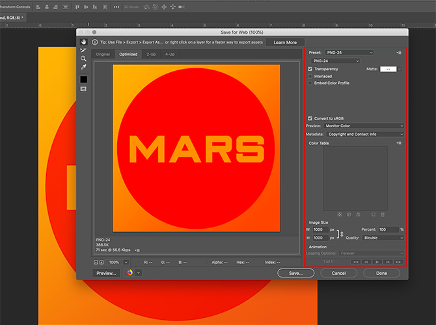This screenshot has width=436, height=325.
Task: Switch to the 2-Up tab
Action: pyautogui.click(x=151, y=54)
